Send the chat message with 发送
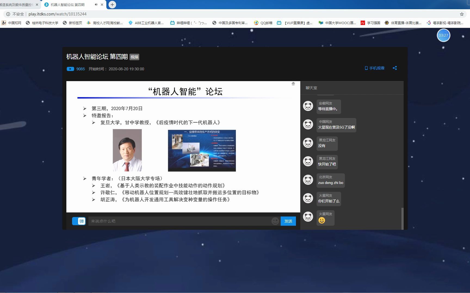470x293 pixels. [288, 221]
